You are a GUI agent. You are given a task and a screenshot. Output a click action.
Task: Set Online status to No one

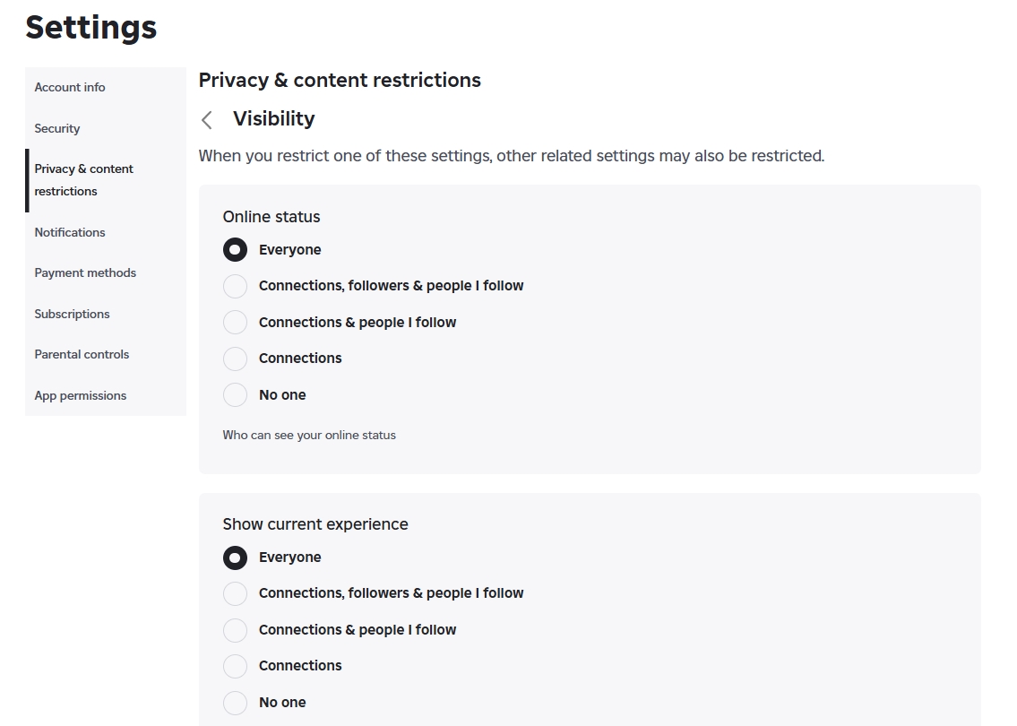tap(235, 395)
